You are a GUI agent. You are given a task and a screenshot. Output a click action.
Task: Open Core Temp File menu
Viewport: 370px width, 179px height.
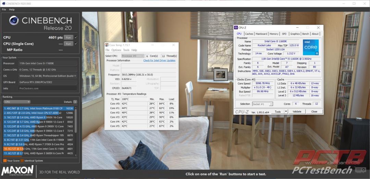[x=107, y=50]
